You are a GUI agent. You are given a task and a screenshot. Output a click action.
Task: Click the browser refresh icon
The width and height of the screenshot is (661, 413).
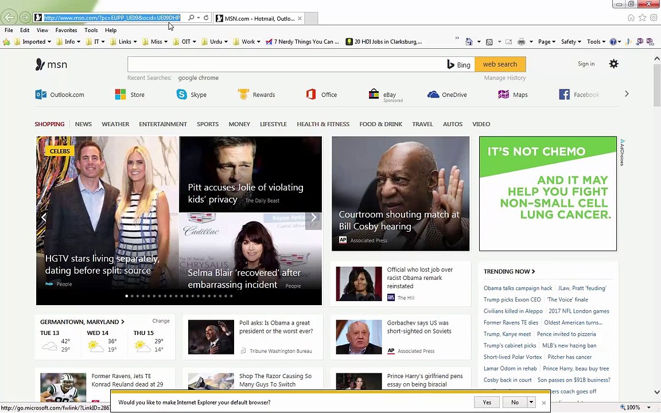[206, 18]
